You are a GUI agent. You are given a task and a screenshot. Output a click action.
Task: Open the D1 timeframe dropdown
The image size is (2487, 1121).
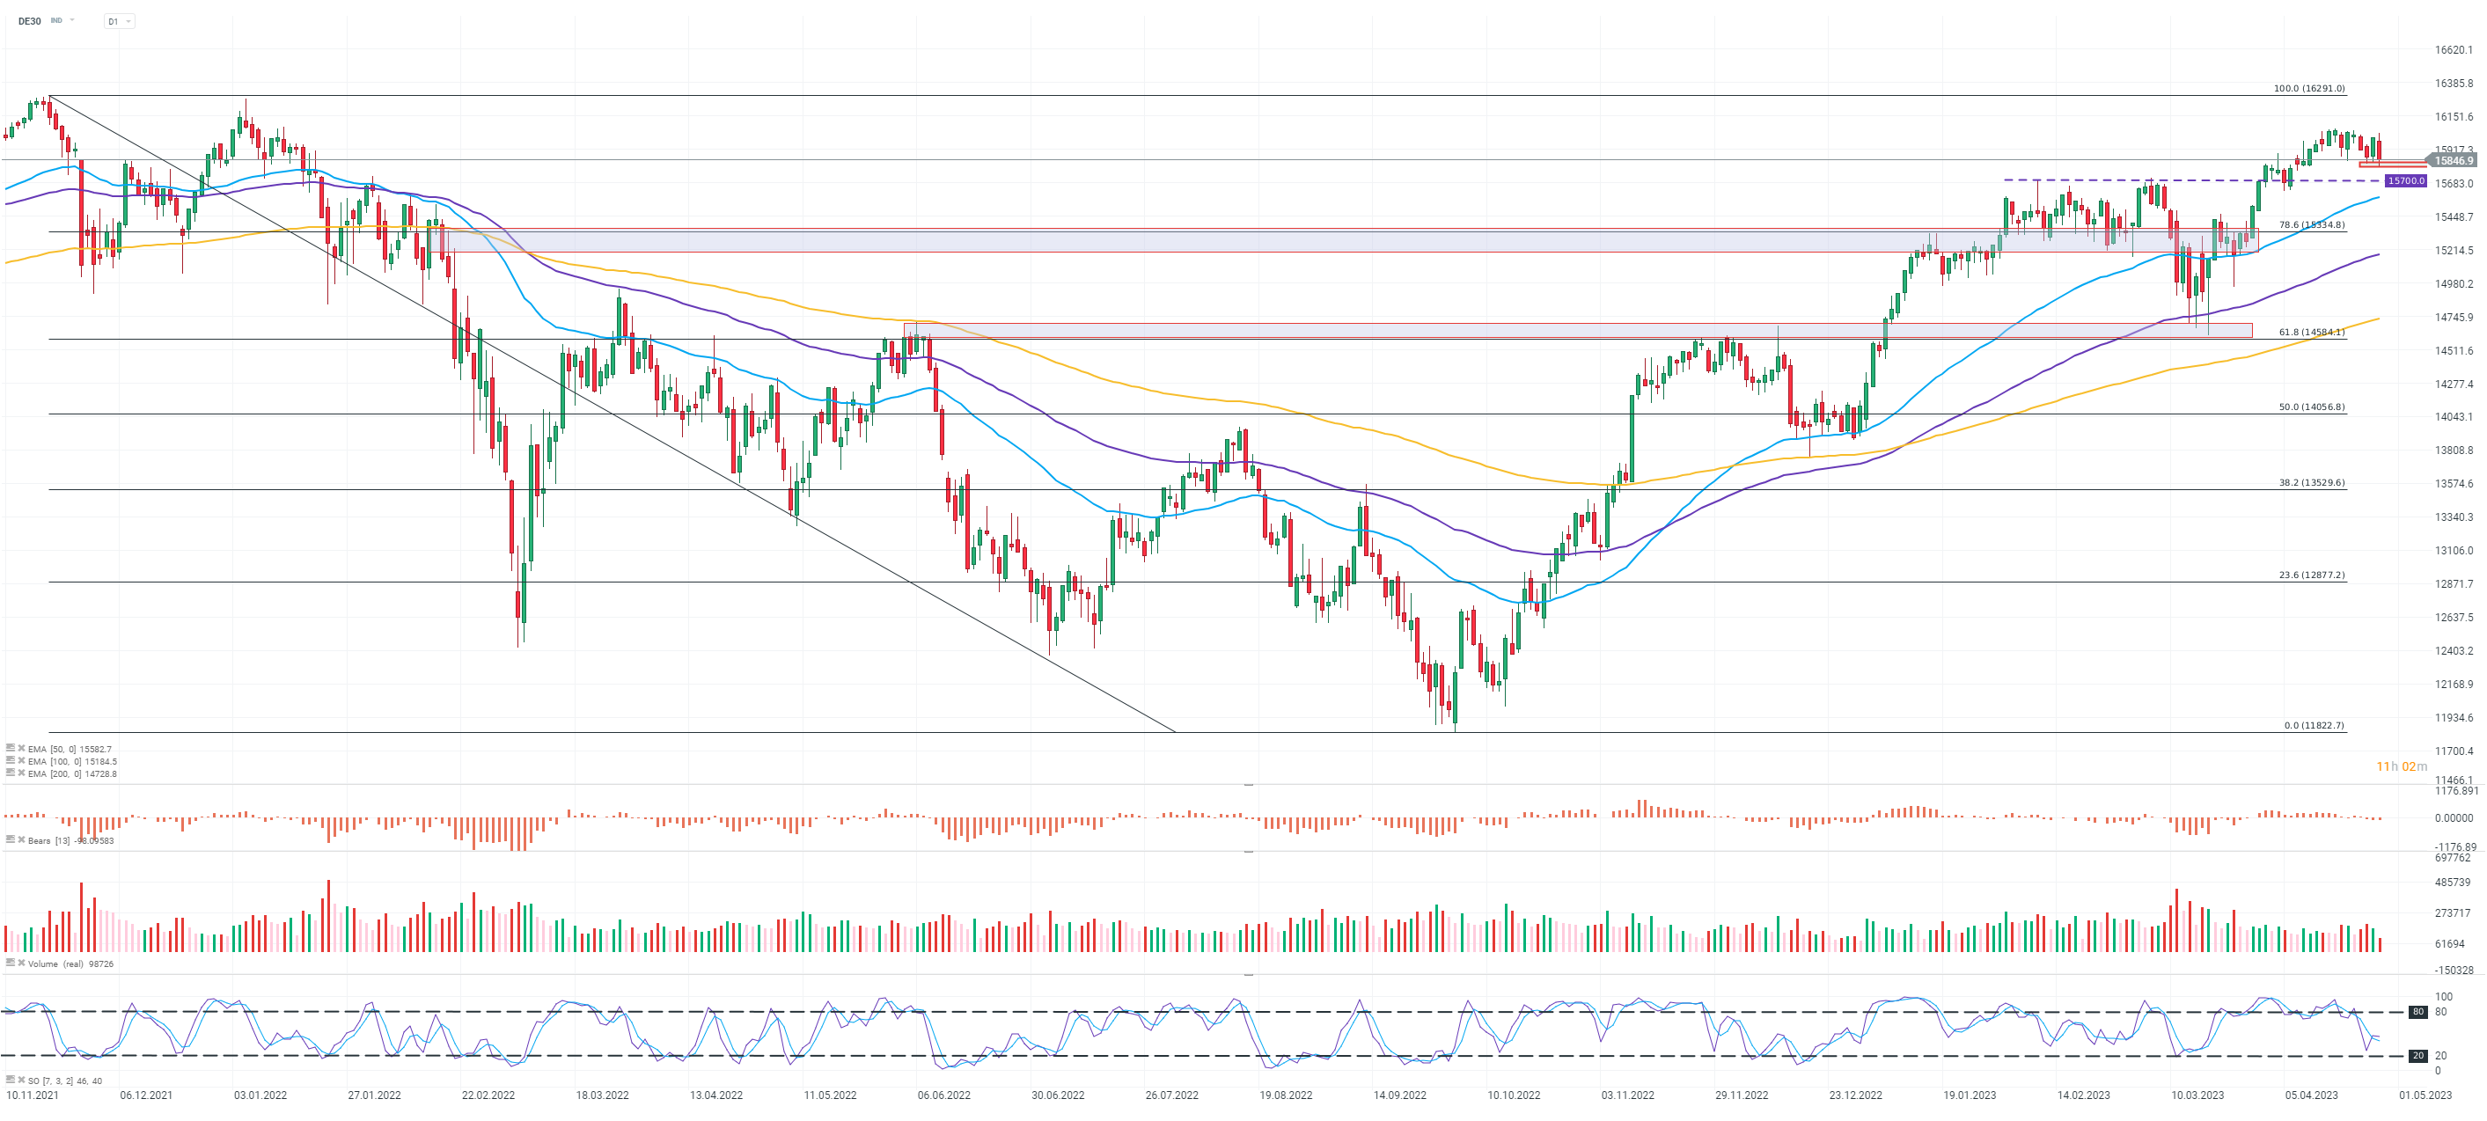pos(119,21)
